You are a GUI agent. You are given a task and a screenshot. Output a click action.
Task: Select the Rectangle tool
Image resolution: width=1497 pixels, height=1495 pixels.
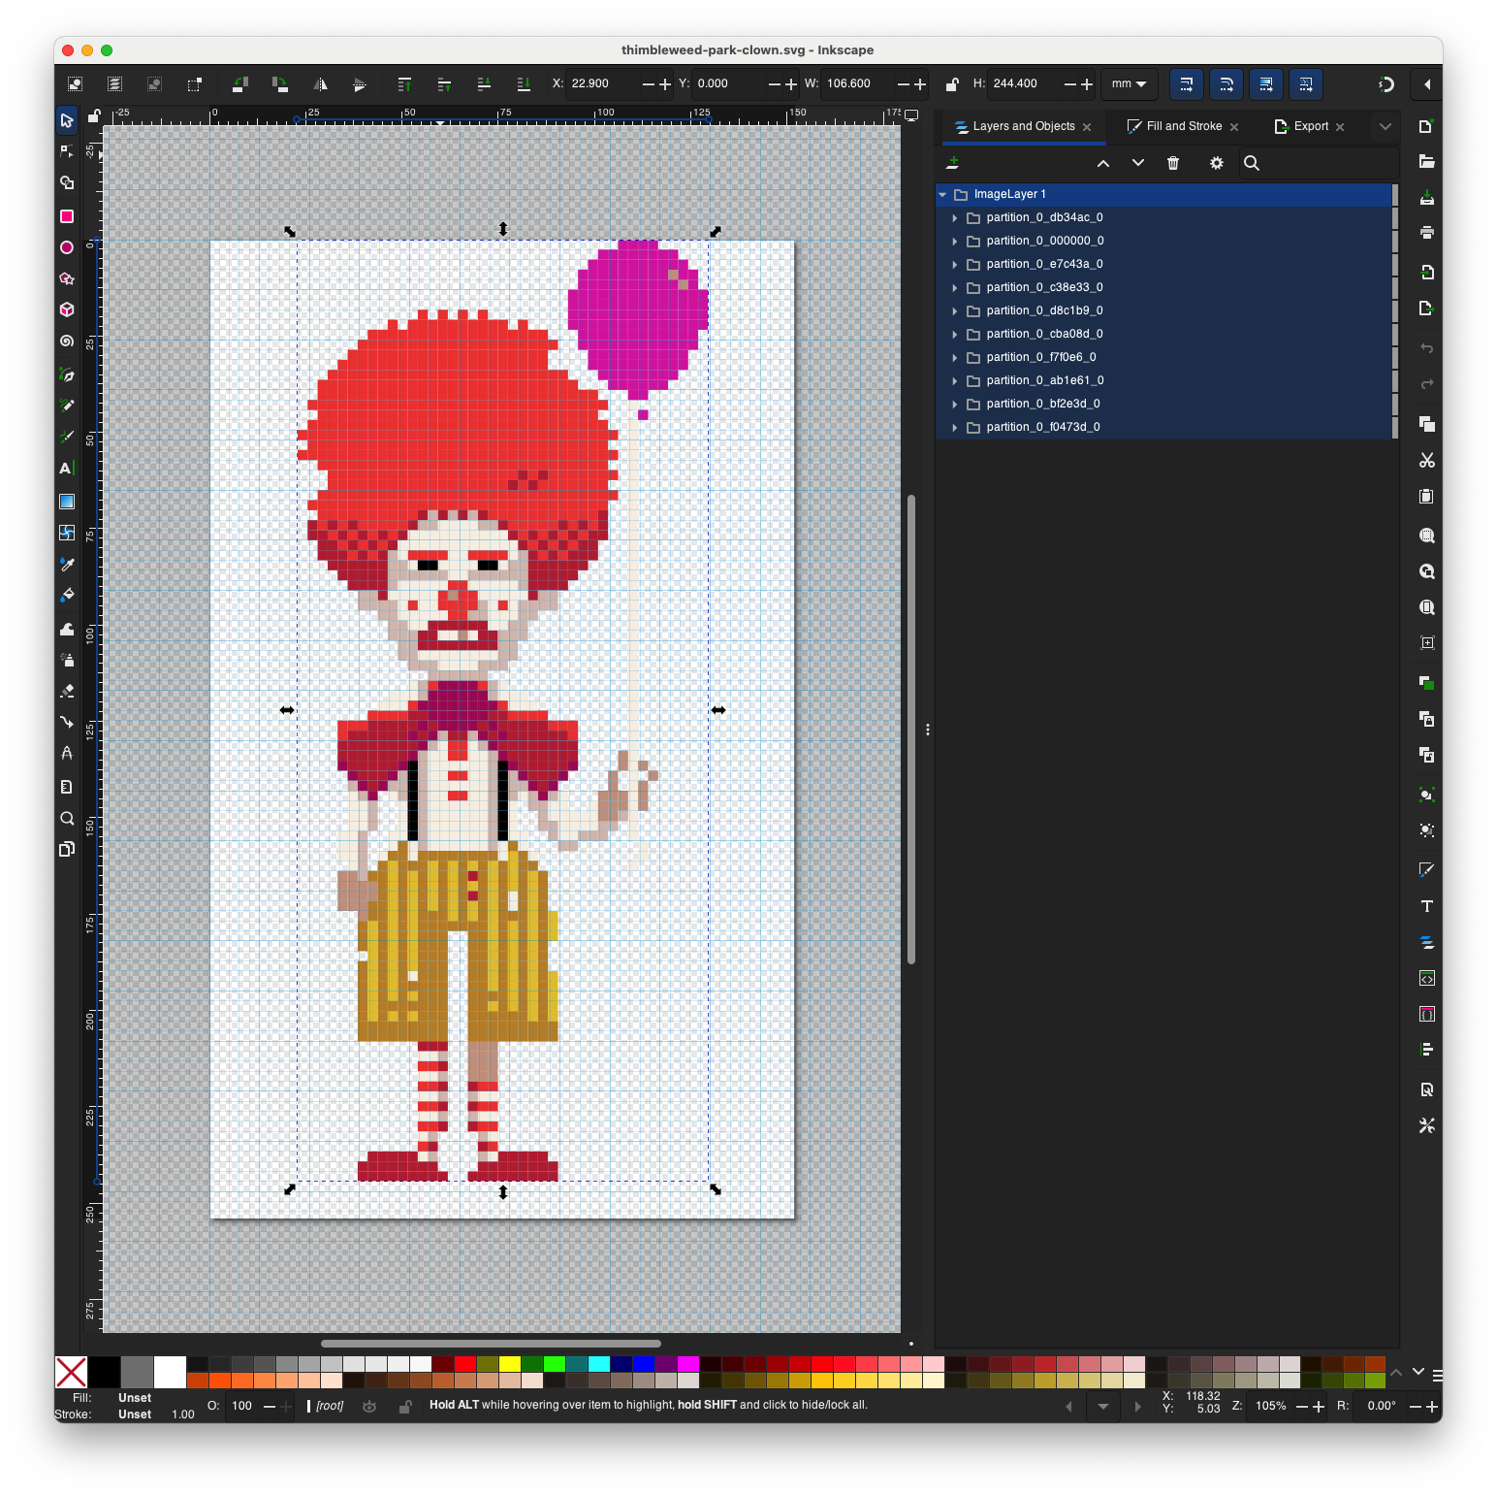[67, 216]
